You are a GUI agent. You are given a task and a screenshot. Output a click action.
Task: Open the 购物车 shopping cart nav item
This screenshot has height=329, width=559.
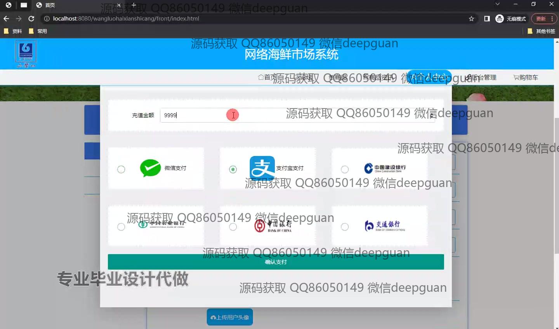pyautogui.click(x=526, y=77)
